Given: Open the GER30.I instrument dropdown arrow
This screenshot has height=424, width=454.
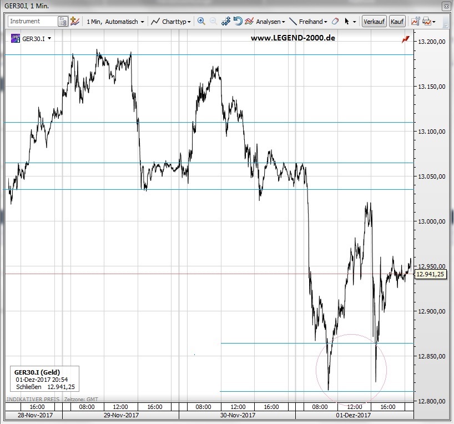Looking at the screenshot, I should coord(50,39).
